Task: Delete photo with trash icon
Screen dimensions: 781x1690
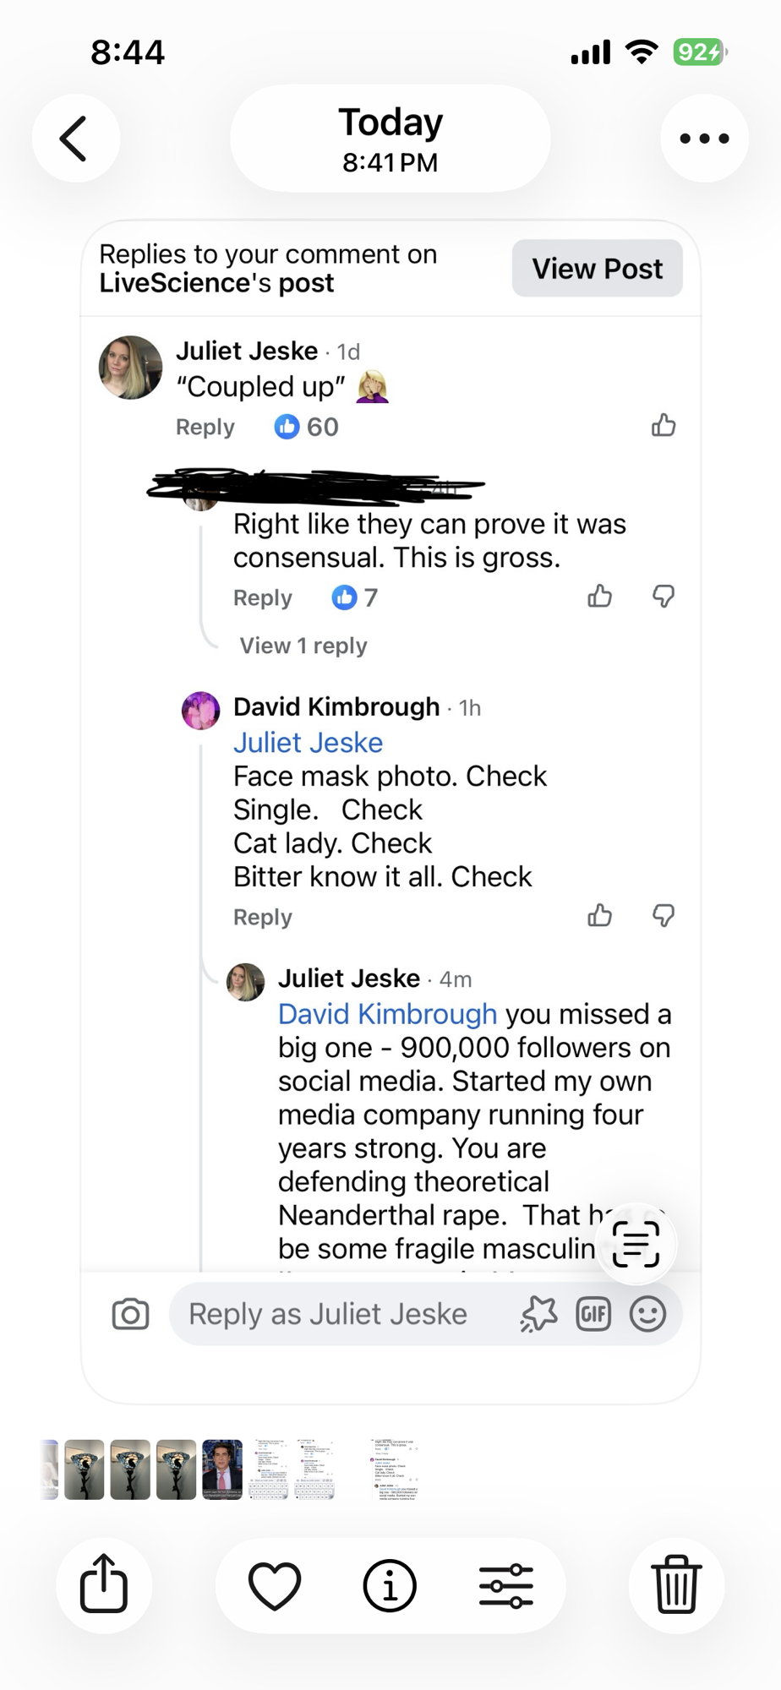Action: 676,1585
